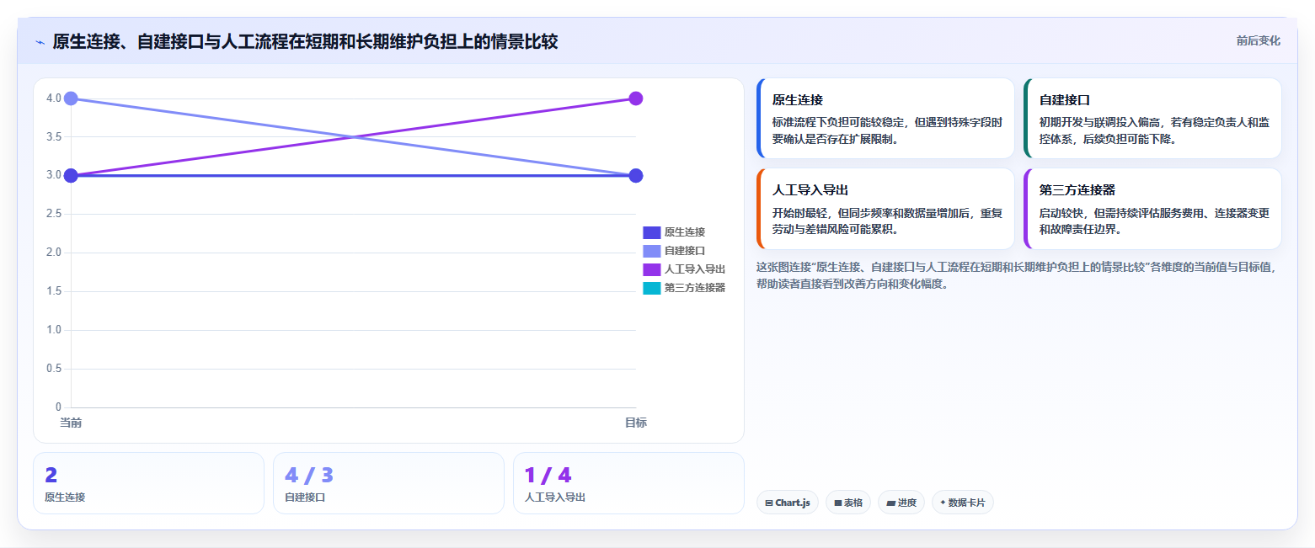1315x548 pixels.
Task: Open the '原生连接' description card
Action: [885, 118]
